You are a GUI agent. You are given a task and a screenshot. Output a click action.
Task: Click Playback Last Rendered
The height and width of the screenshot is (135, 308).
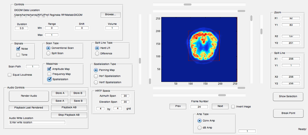[x=29, y=108]
